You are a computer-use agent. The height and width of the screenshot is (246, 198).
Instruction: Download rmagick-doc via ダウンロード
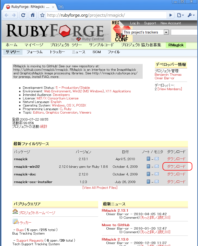click(x=176, y=174)
